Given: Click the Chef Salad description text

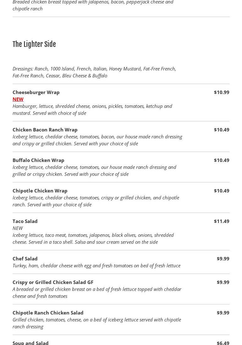Looking at the screenshot, I should (96, 265).
